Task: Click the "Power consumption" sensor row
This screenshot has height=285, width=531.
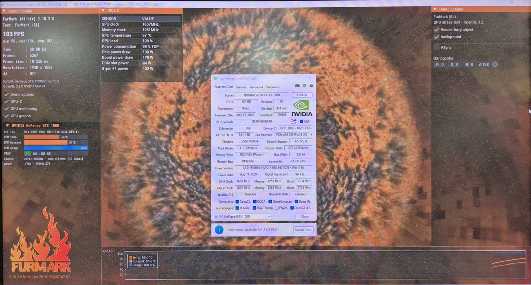Action: pos(141,46)
